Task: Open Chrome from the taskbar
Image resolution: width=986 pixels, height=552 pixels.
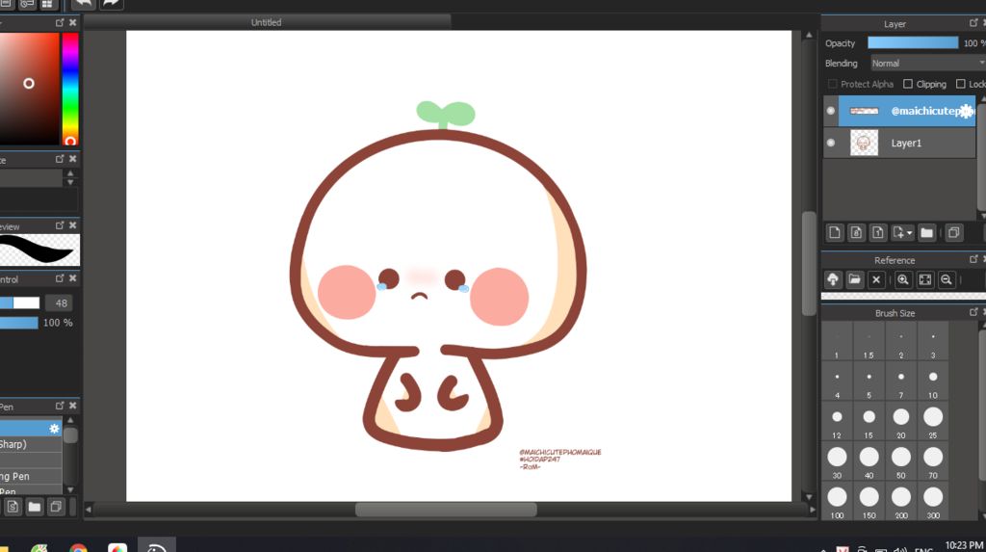Action: (79, 549)
